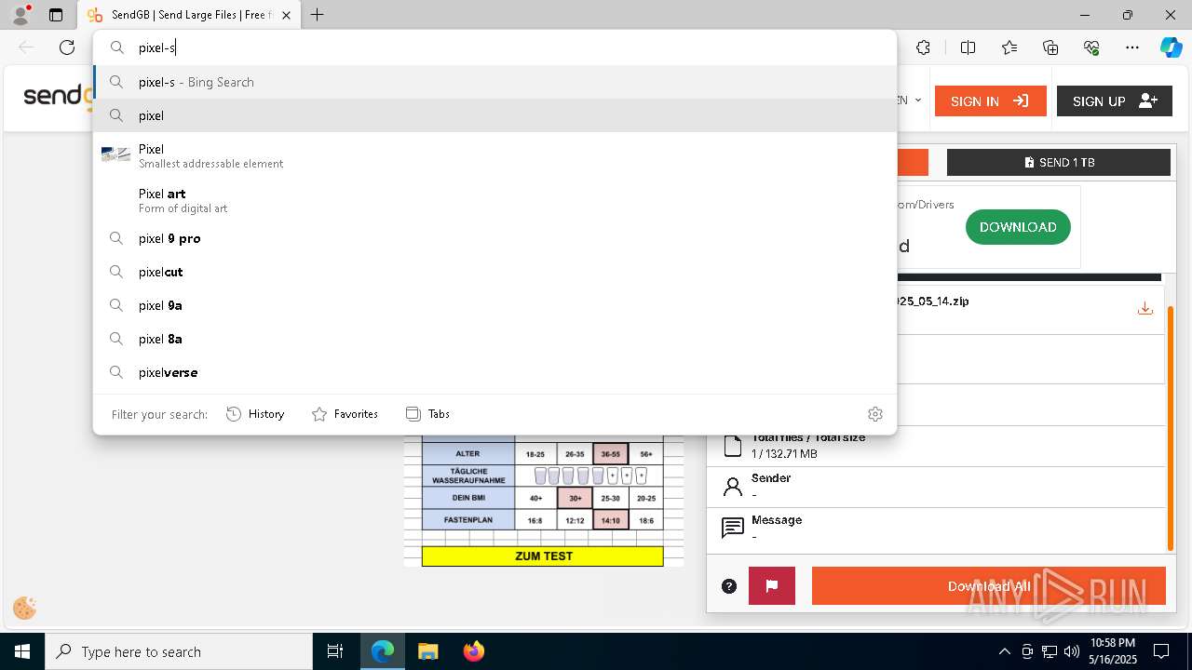Filter search by Favorites
1192x670 pixels.
coord(345,414)
